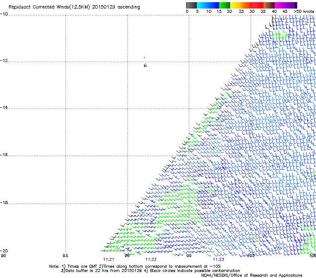
Task: Click the blue 10-15 knots legend segment
Action: [214, 5]
